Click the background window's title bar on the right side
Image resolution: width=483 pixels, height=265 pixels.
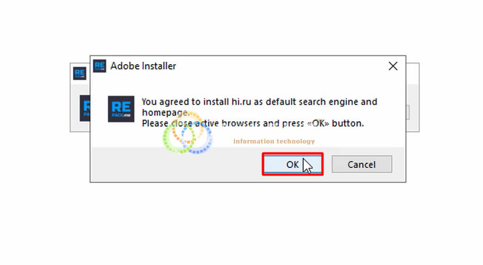point(412,74)
